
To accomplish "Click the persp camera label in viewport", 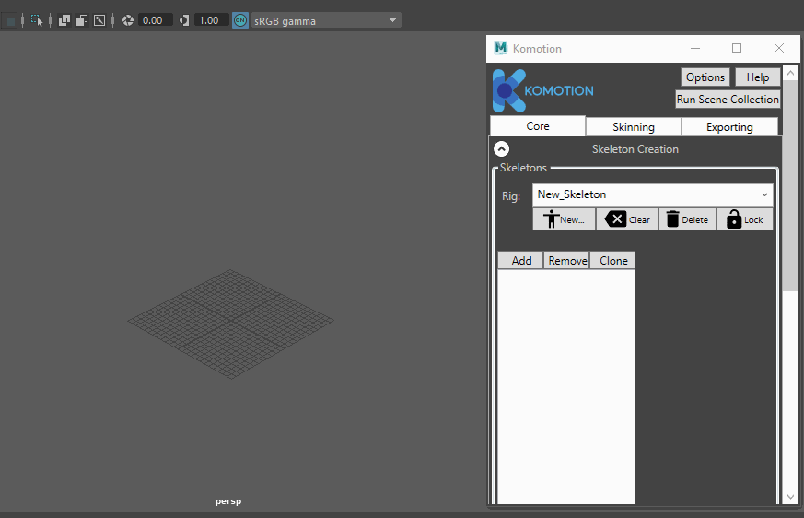I will pos(228,501).
